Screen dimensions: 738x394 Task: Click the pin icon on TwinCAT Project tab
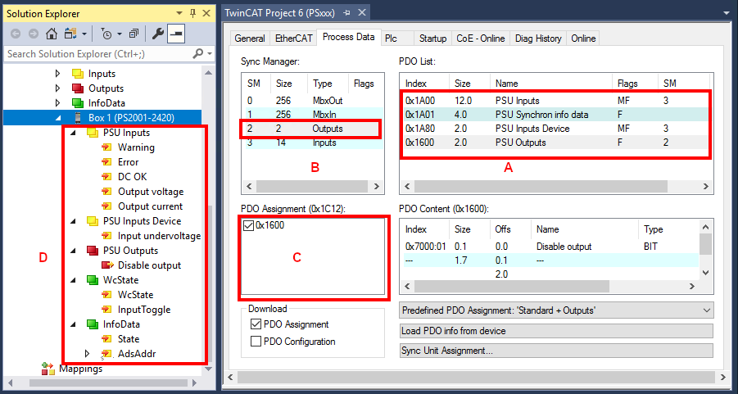coord(346,13)
